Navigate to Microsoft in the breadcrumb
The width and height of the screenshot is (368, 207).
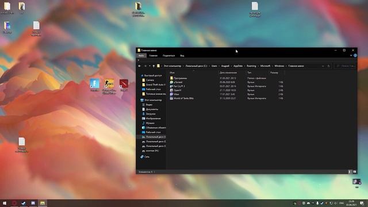[x=265, y=66]
